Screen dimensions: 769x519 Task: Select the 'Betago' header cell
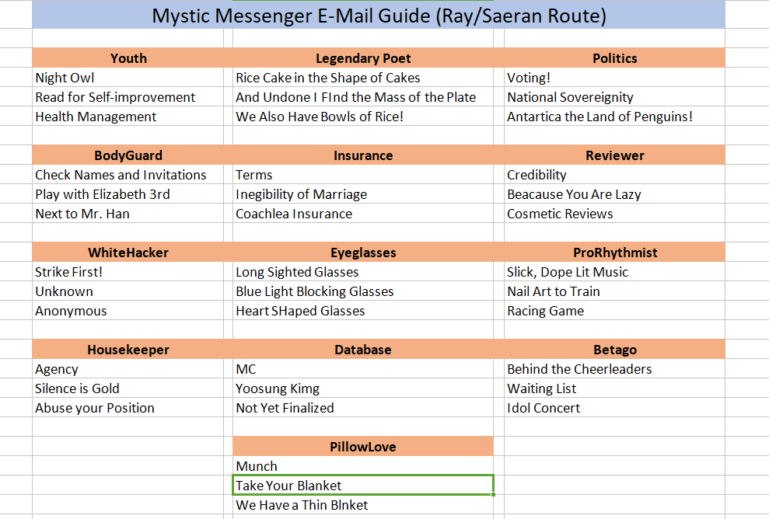coord(614,349)
